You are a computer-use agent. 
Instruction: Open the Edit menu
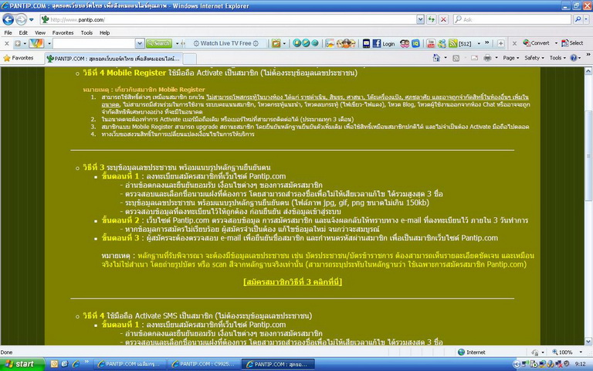23,33
